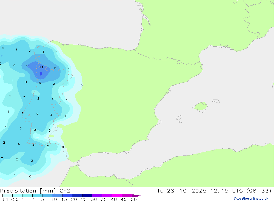The image size is (274, 201).
Task: Pick the legend swatch between 0.1 and 0.5
Action: (7, 196)
